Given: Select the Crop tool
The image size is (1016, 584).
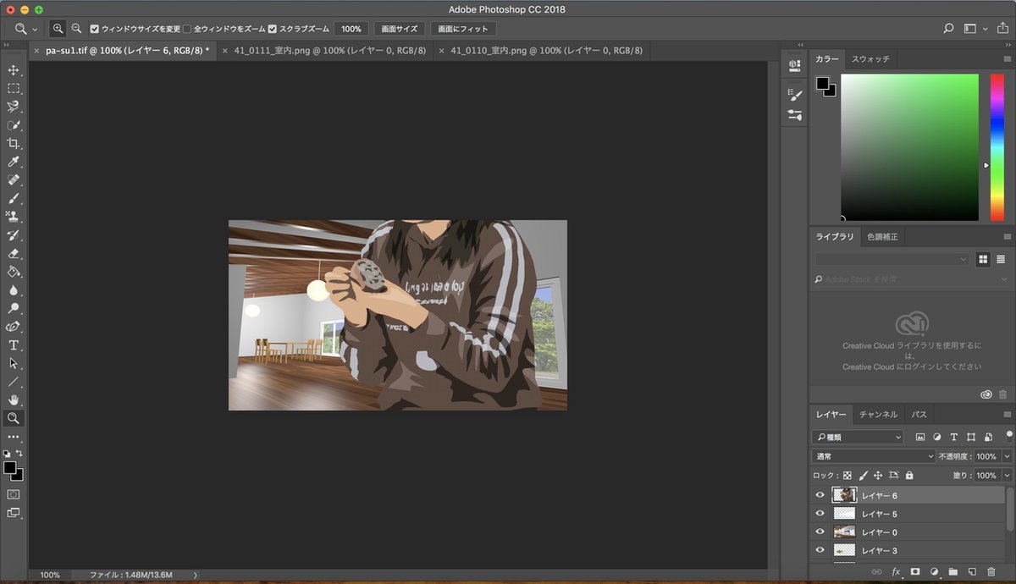Looking at the screenshot, I should click(x=14, y=143).
